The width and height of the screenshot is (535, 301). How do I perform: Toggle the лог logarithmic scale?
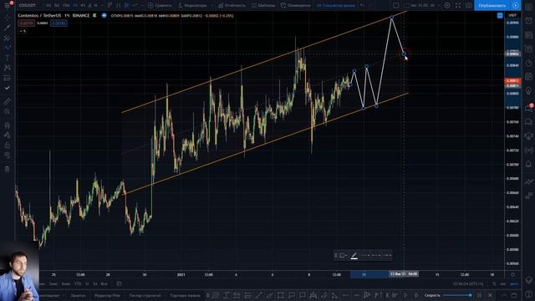click(503, 284)
